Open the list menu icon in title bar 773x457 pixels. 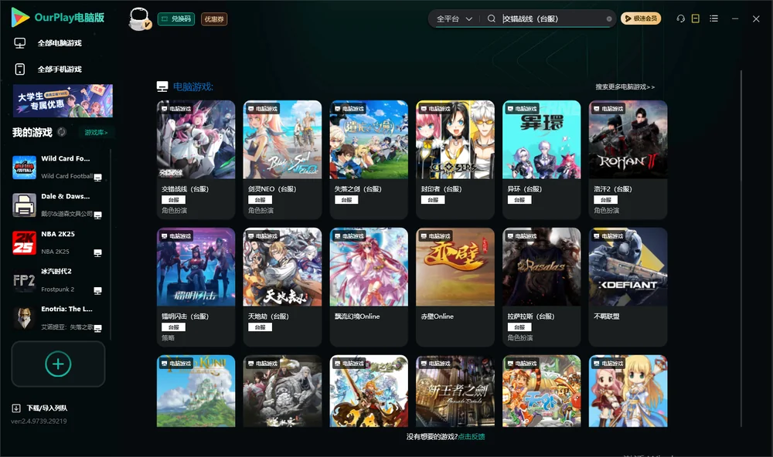click(713, 19)
